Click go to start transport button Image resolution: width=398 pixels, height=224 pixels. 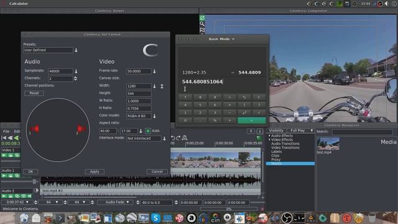pos(4,138)
